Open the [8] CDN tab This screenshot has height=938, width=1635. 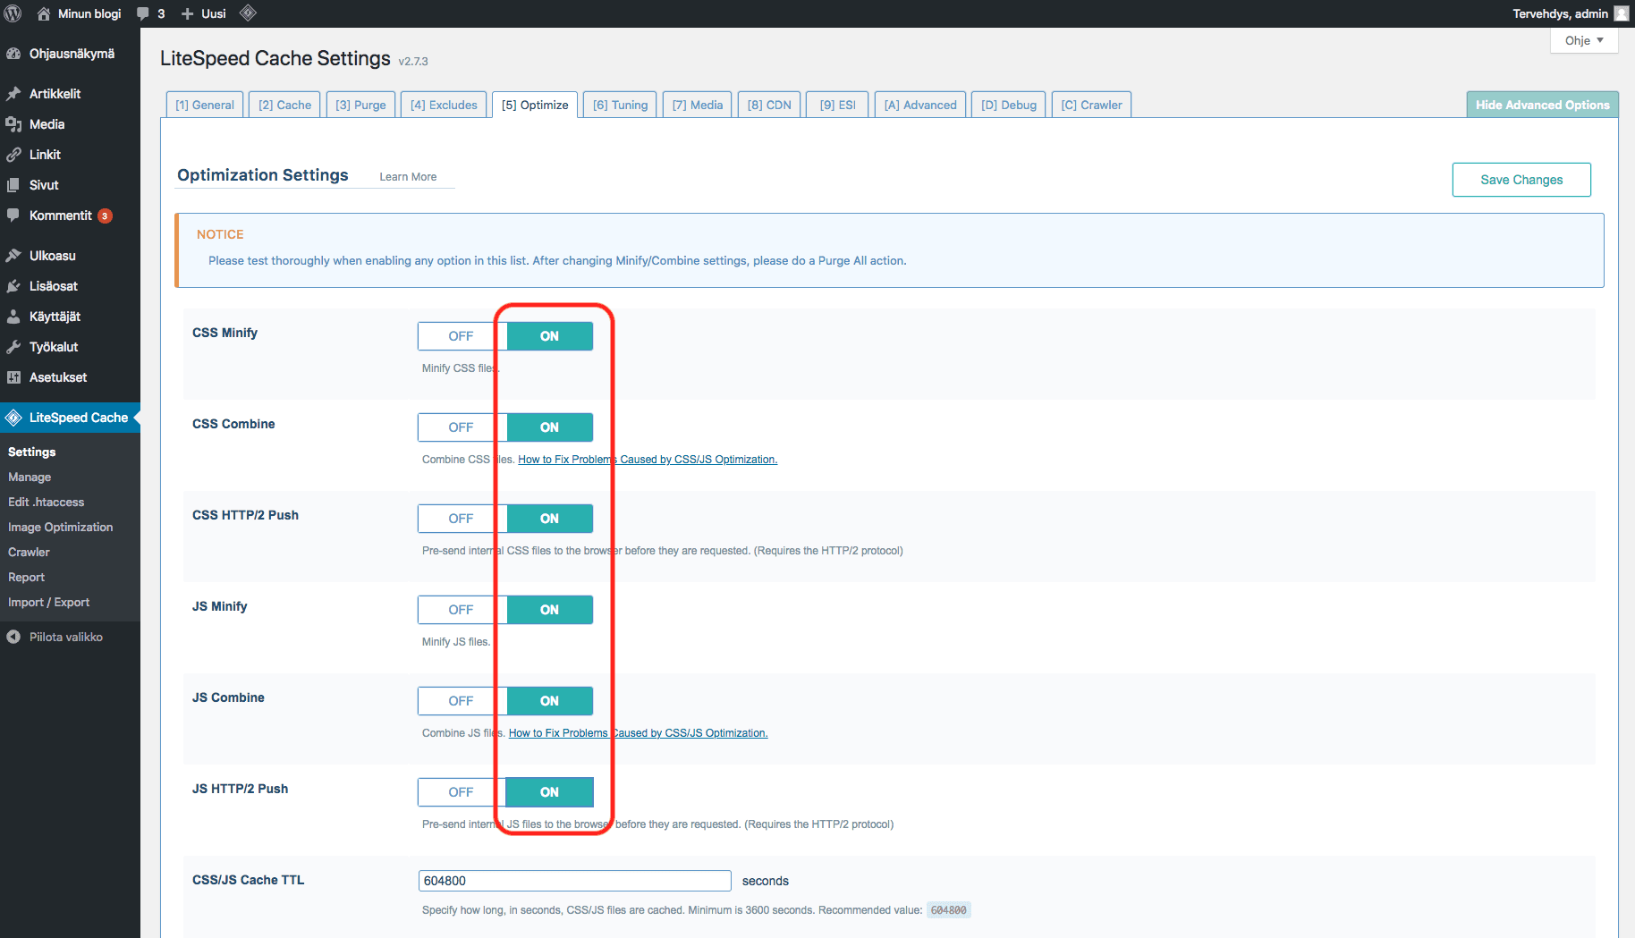pos(769,105)
